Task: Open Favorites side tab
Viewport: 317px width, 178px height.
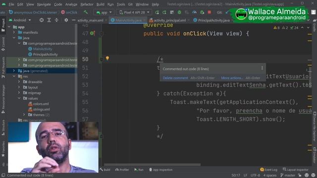Action: 3,149
